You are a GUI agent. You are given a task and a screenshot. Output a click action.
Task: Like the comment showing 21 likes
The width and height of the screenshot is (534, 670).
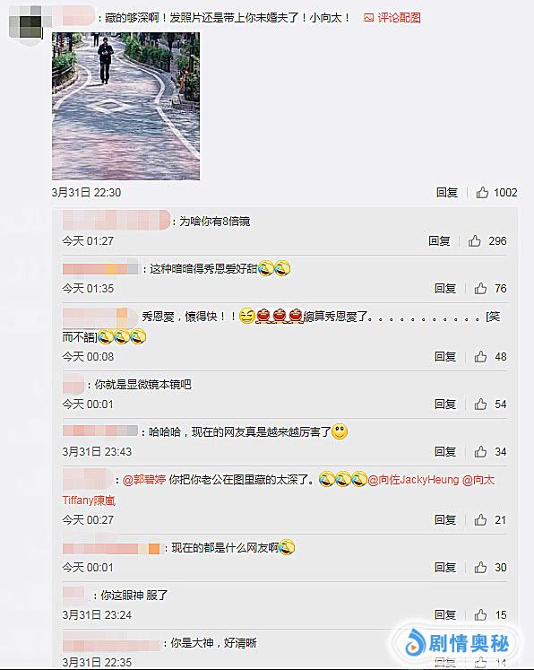480,519
